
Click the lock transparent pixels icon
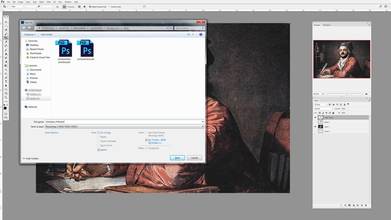320,113
